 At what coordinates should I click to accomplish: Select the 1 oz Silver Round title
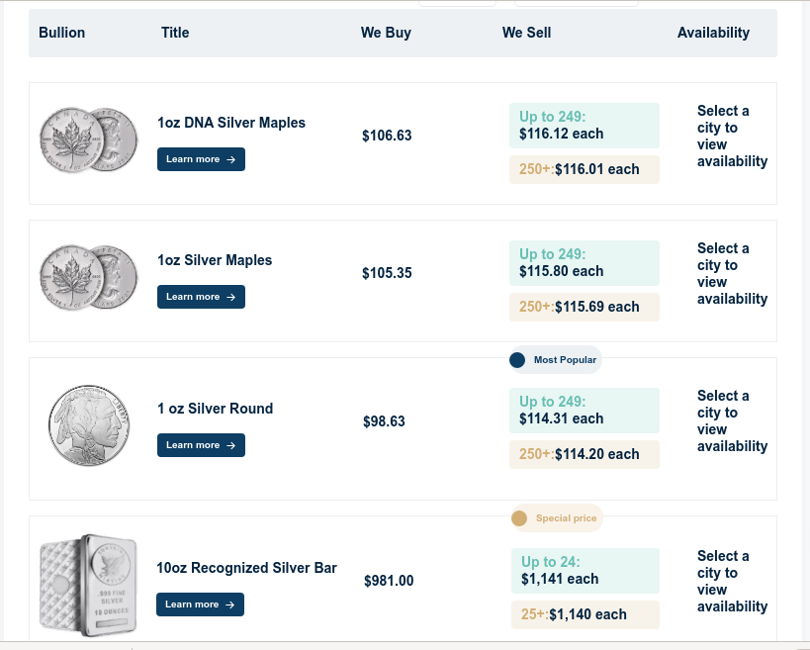pyautogui.click(x=215, y=409)
